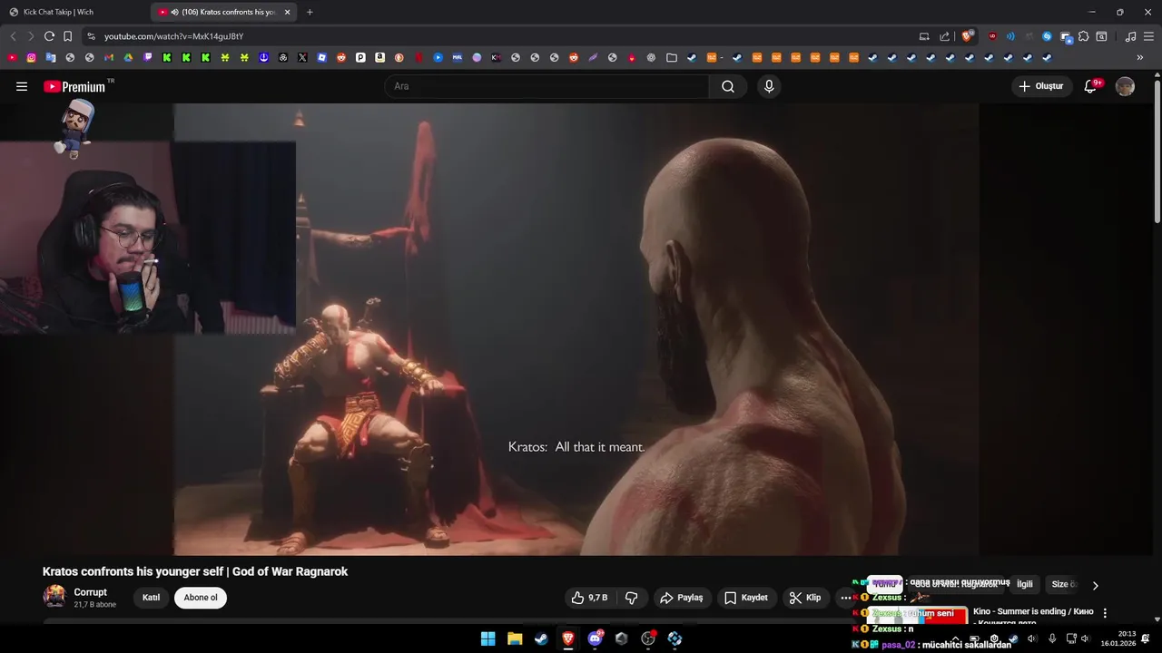Open the browser extensions puzzle icon

(x=1083, y=36)
